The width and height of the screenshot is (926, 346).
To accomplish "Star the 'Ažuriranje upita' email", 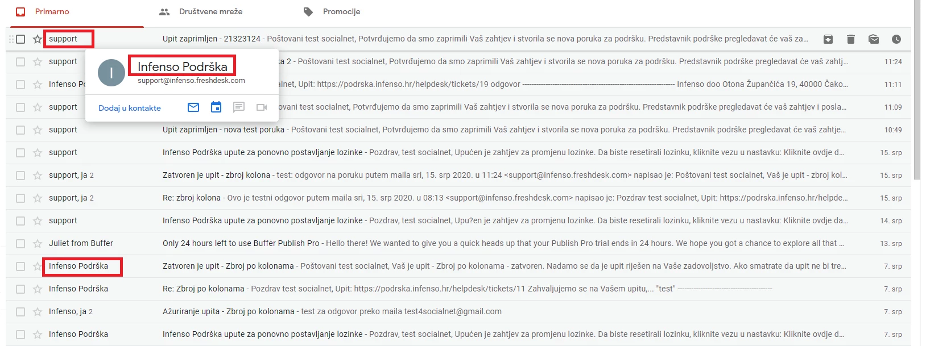I will pos(38,312).
